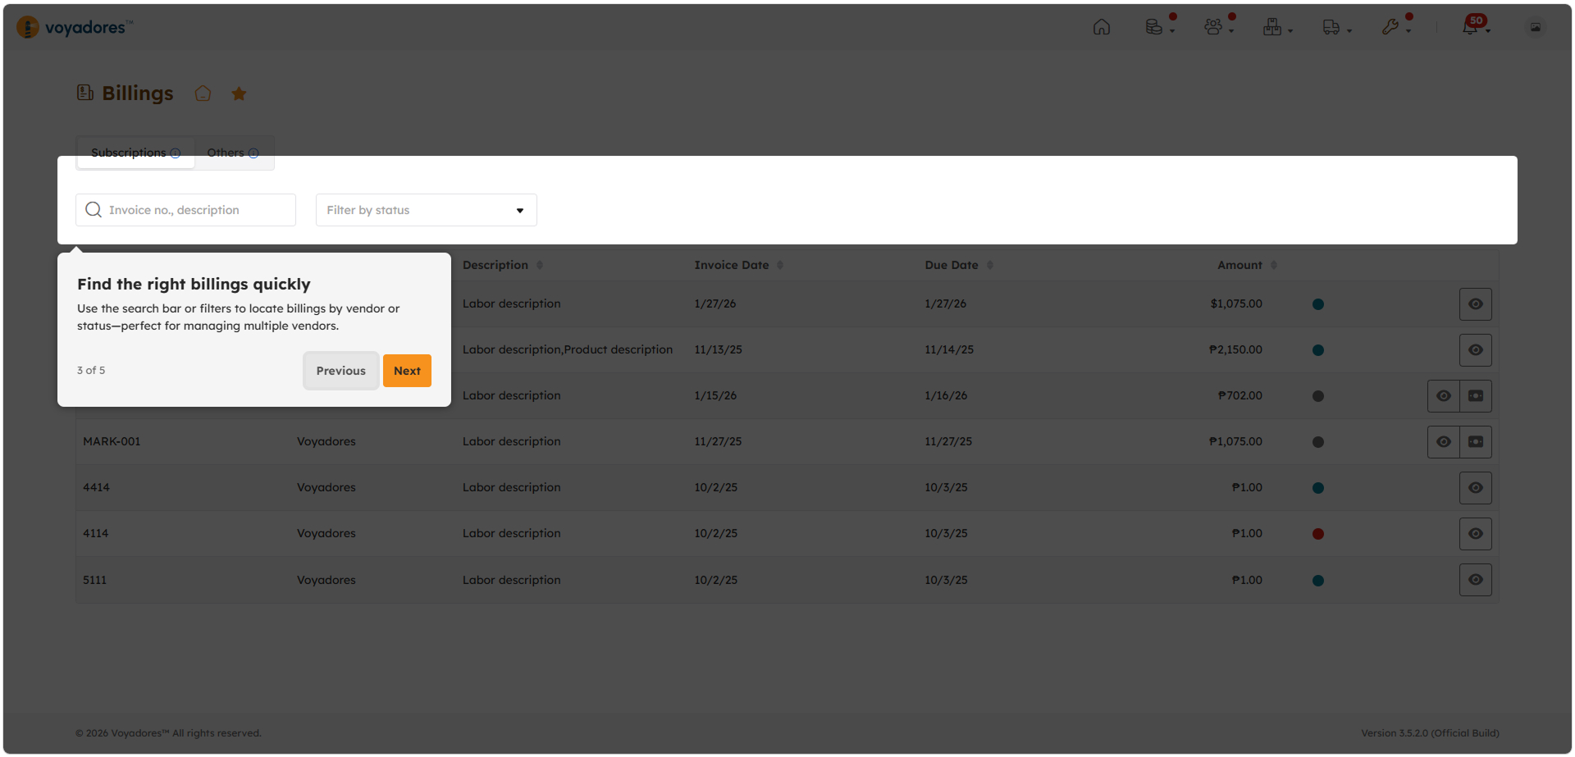Click the home icon beside Billings title

[x=203, y=93]
